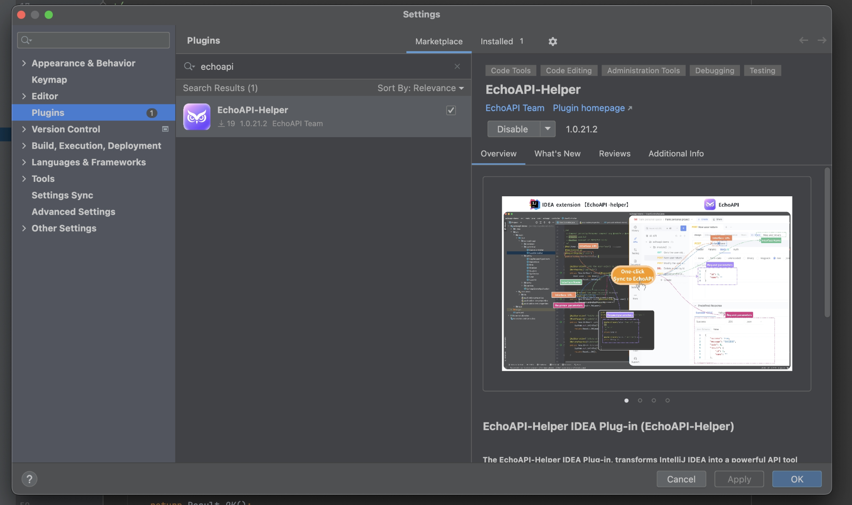
Task: Focus the plugin search field containing echoapi
Action: pyautogui.click(x=324, y=66)
